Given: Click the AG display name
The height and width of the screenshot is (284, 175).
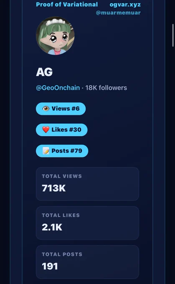Looking at the screenshot, I should 44,72.
